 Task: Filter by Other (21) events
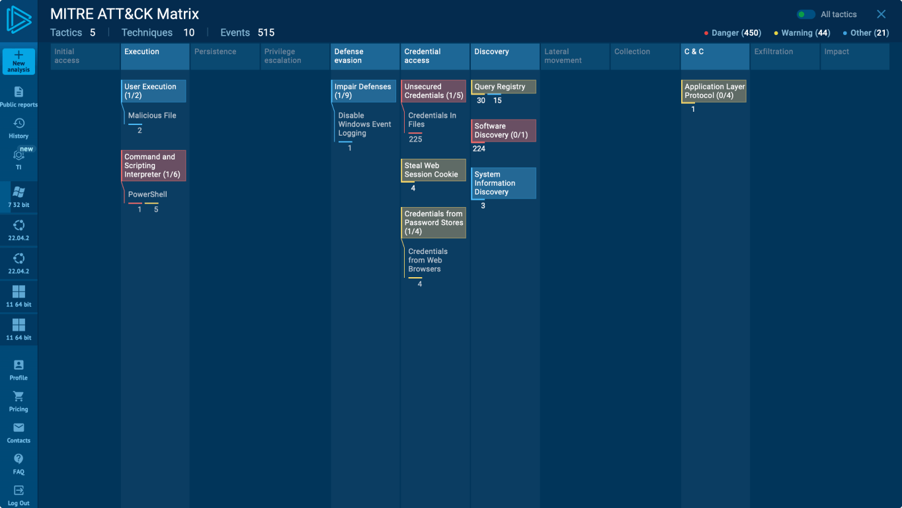(x=866, y=33)
